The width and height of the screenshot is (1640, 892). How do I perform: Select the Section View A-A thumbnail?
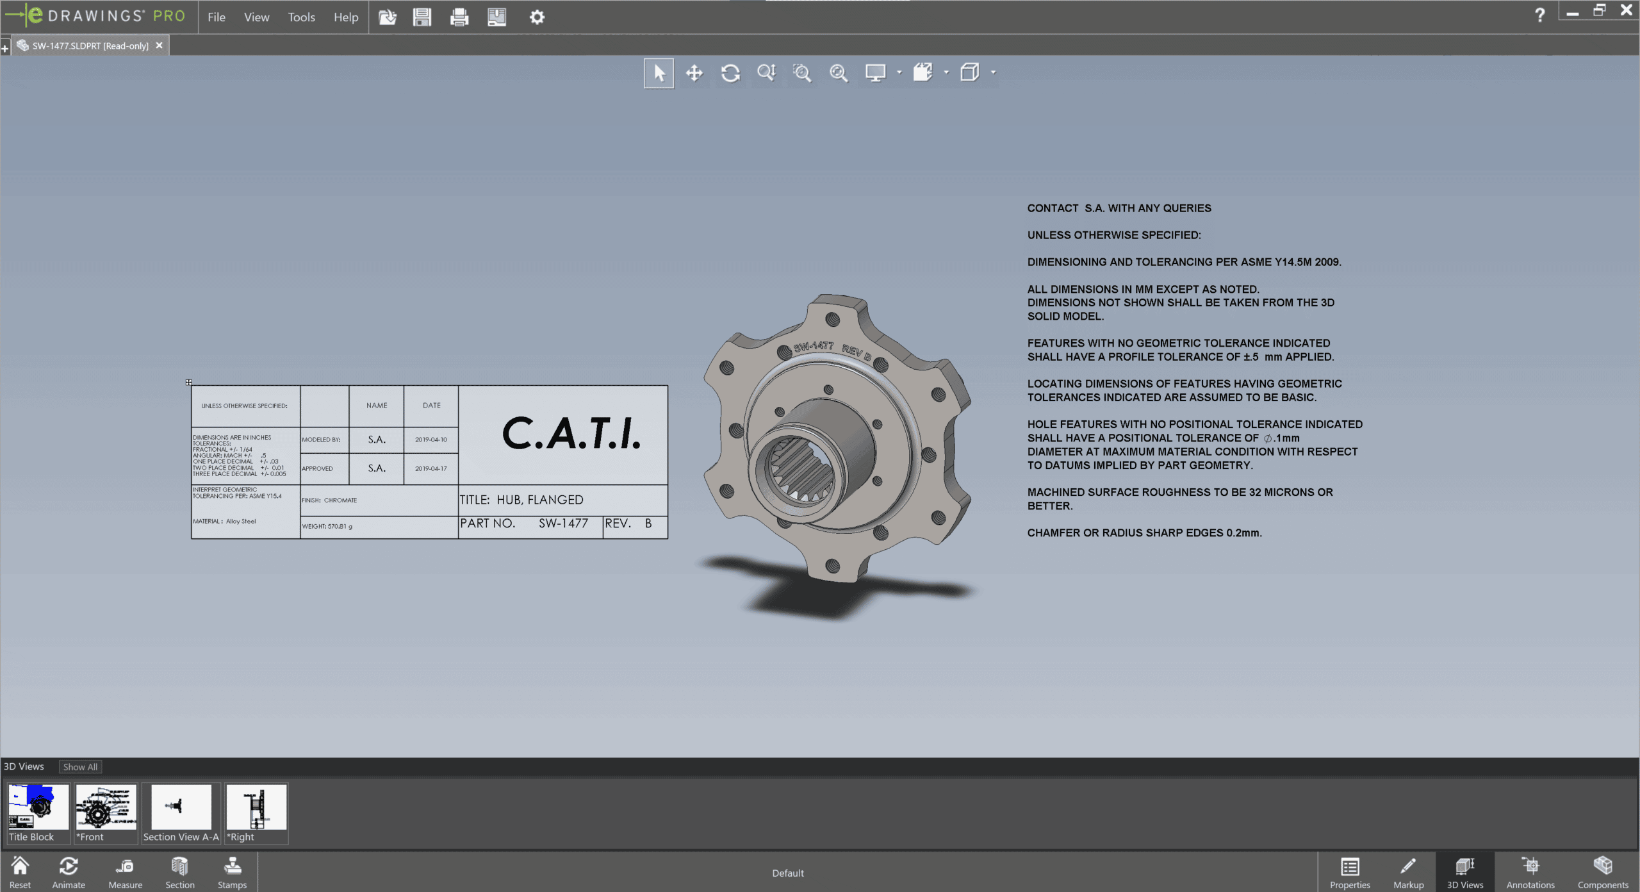pyautogui.click(x=181, y=813)
